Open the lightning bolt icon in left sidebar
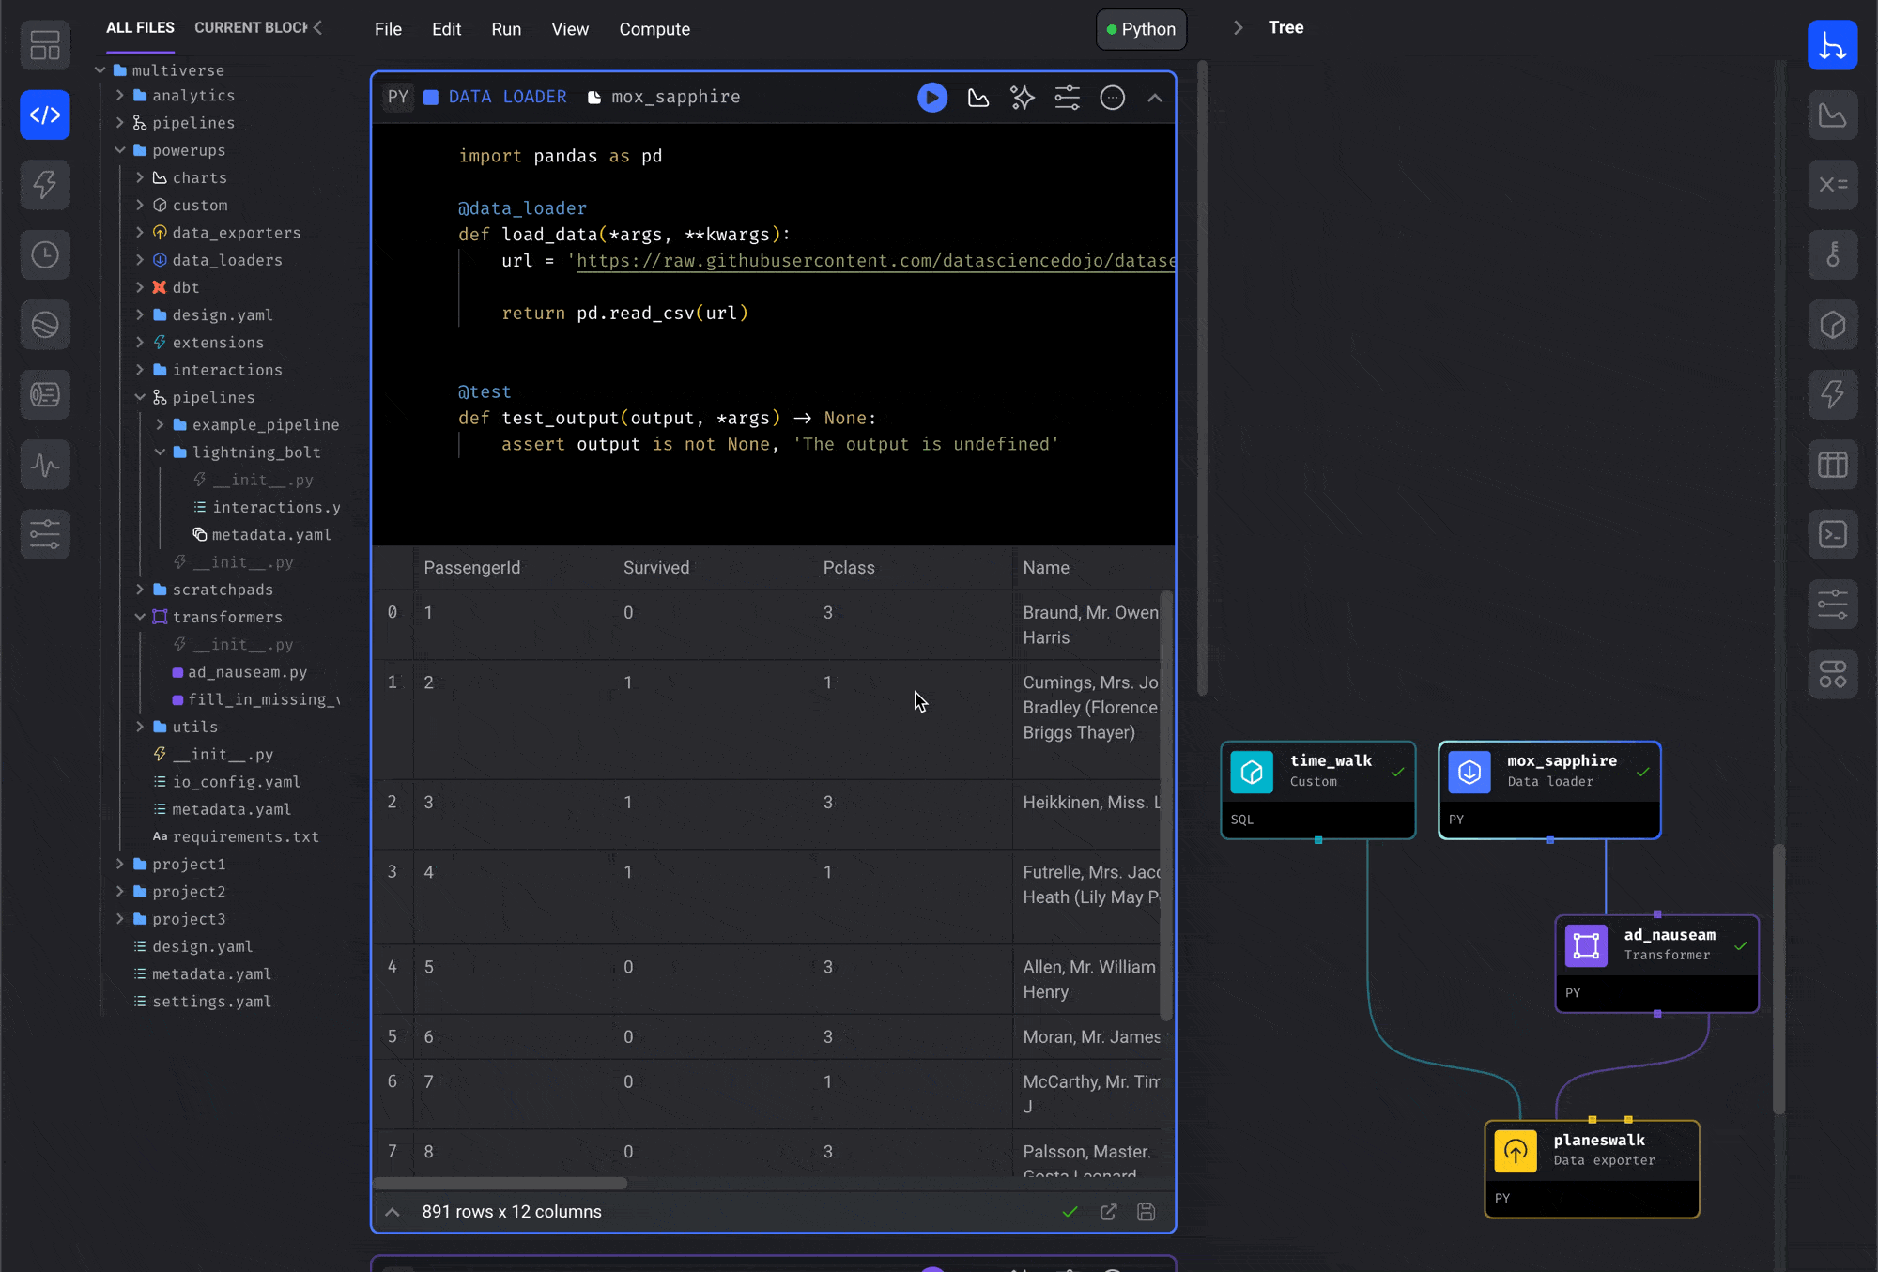The height and width of the screenshot is (1272, 1878). pyautogui.click(x=45, y=185)
